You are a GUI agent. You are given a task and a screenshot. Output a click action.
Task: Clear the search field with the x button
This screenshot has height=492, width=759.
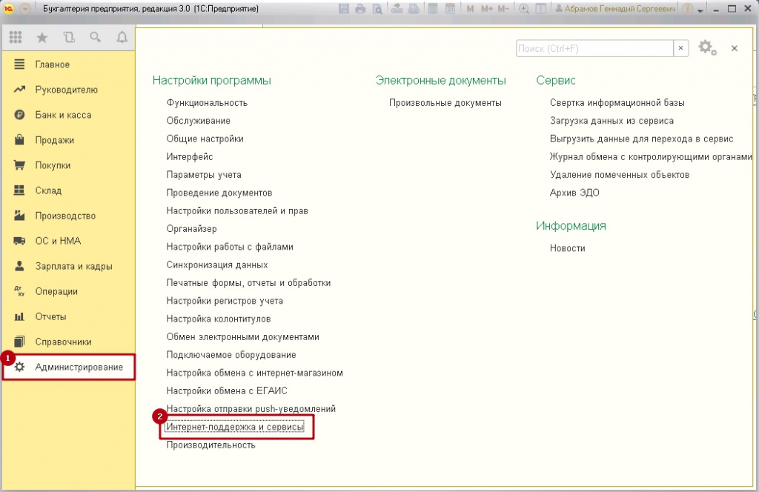(680, 48)
